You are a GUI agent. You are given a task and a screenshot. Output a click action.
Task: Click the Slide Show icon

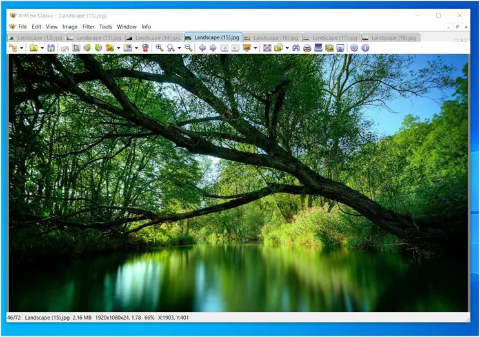246,48
